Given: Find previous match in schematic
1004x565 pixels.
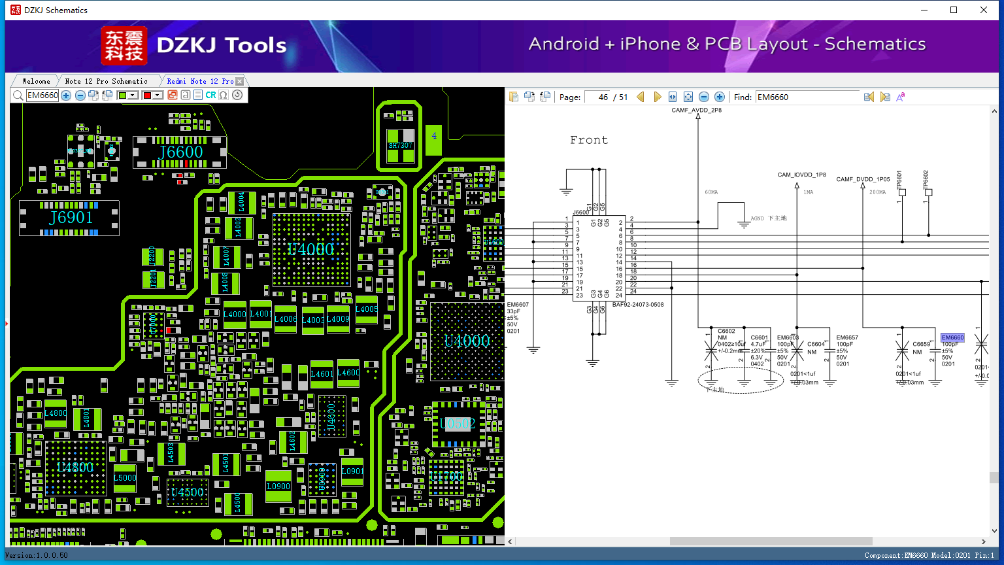Looking at the screenshot, I should pos(869,97).
